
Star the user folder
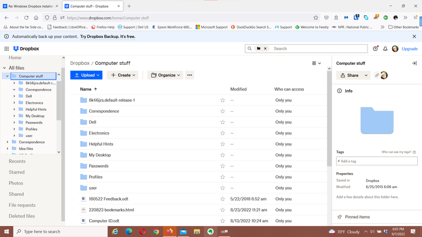pyautogui.click(x=223, y=188)
